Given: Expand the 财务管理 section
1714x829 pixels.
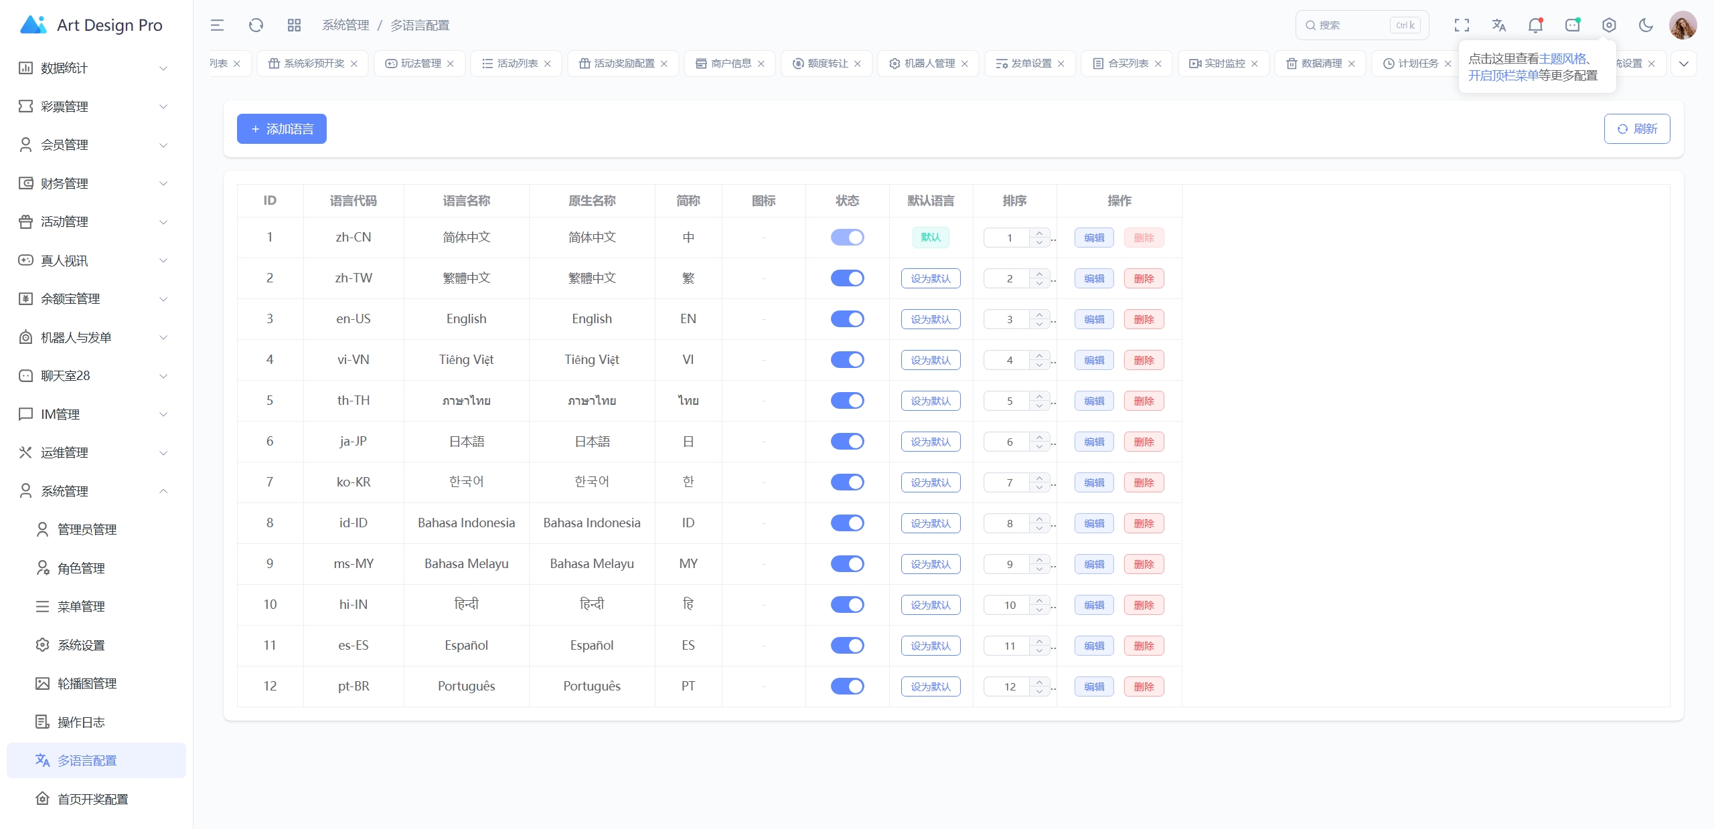Looking at the screenshot, I should click(94, 183).
